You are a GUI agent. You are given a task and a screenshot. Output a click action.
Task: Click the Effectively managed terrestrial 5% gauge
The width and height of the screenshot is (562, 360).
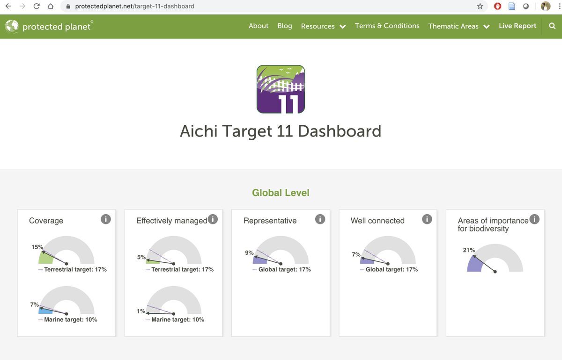174,250
